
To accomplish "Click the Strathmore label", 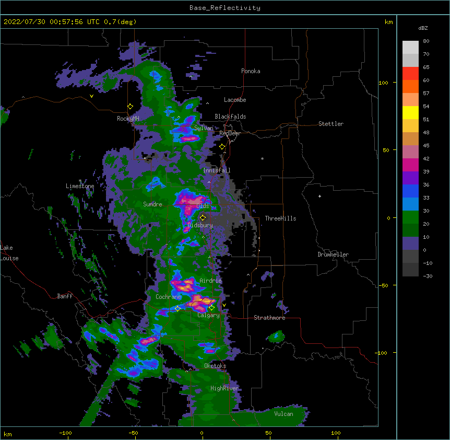I will click(269, 318).
